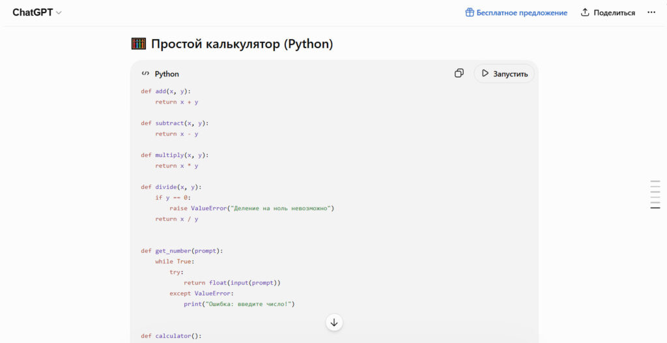Click the raise ValueError line
Viewport: 667px width, 343px height.
pyautogui.click(x=252, y=209)
